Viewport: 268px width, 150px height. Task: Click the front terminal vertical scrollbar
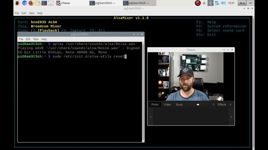pyautogui.click(x=143, y=92)
